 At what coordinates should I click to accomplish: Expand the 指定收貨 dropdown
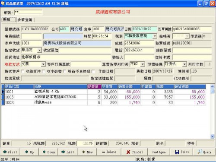coord(39,50)
